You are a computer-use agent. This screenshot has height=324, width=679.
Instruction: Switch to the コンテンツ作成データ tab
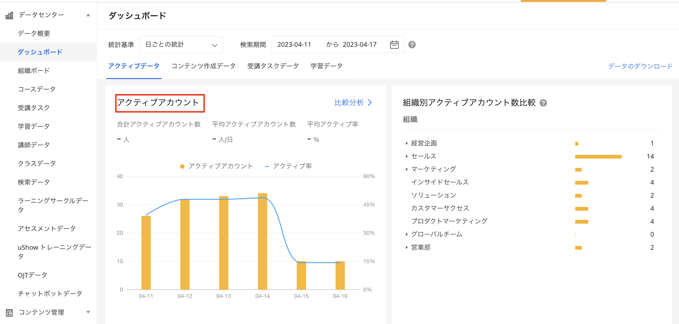tap(203, 66)
